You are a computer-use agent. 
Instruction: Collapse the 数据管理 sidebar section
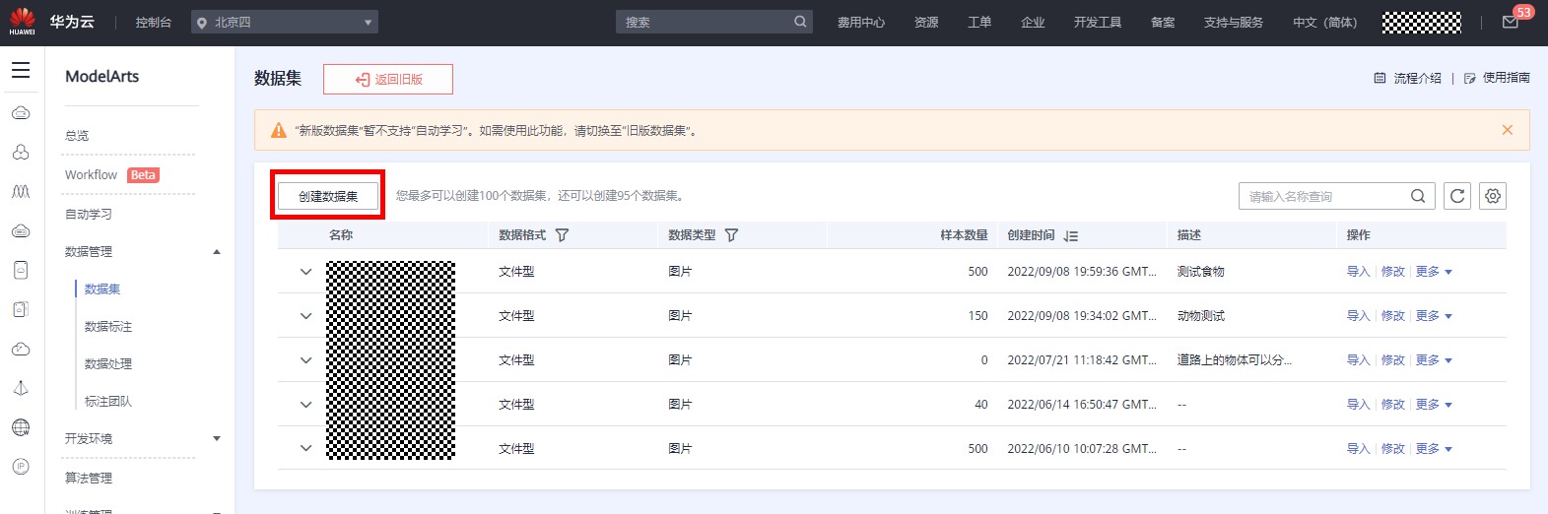[217, 252]
